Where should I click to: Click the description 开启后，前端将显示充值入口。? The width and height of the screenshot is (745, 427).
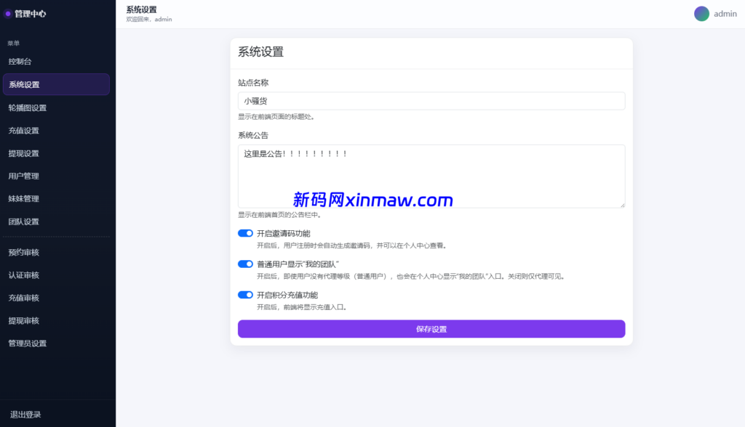tap(303, 307)
